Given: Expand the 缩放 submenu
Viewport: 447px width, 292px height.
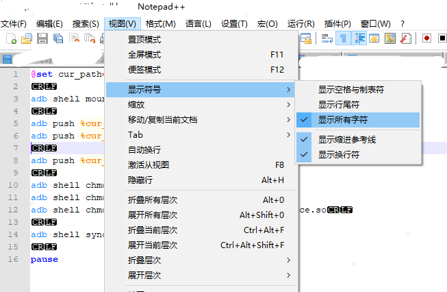Looking at the screenshot, I should point(201,105).
